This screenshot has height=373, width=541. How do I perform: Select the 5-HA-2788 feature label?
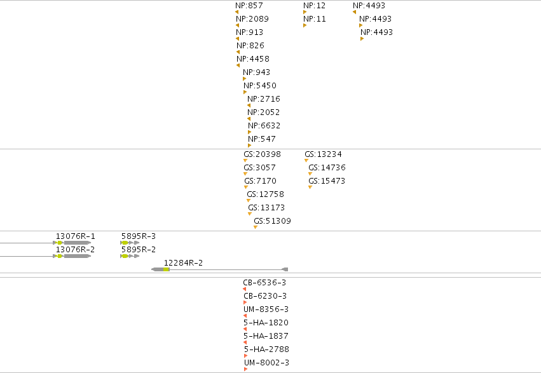pyautogui.click(x=267, y=349)
